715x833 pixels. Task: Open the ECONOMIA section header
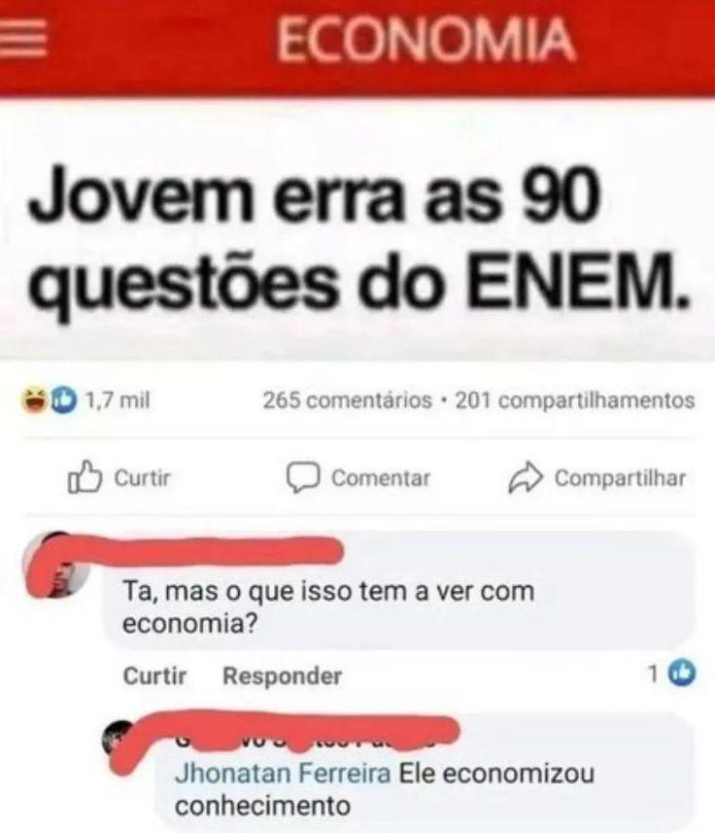[426, 39]
